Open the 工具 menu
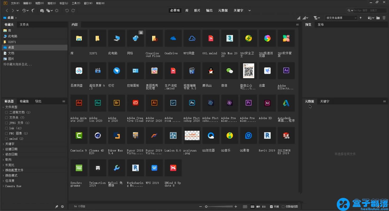The width and height of the screenshot is (389, 211). tap(76, 3)
